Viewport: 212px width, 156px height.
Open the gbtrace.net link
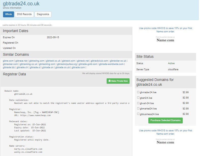click(21, 61)
